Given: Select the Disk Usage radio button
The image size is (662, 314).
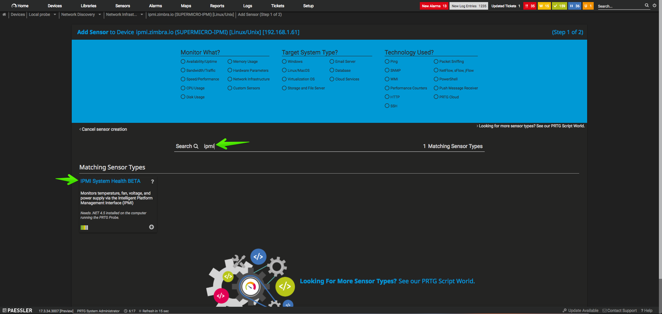Looking at the screenshot, I should tap(183, 97).
